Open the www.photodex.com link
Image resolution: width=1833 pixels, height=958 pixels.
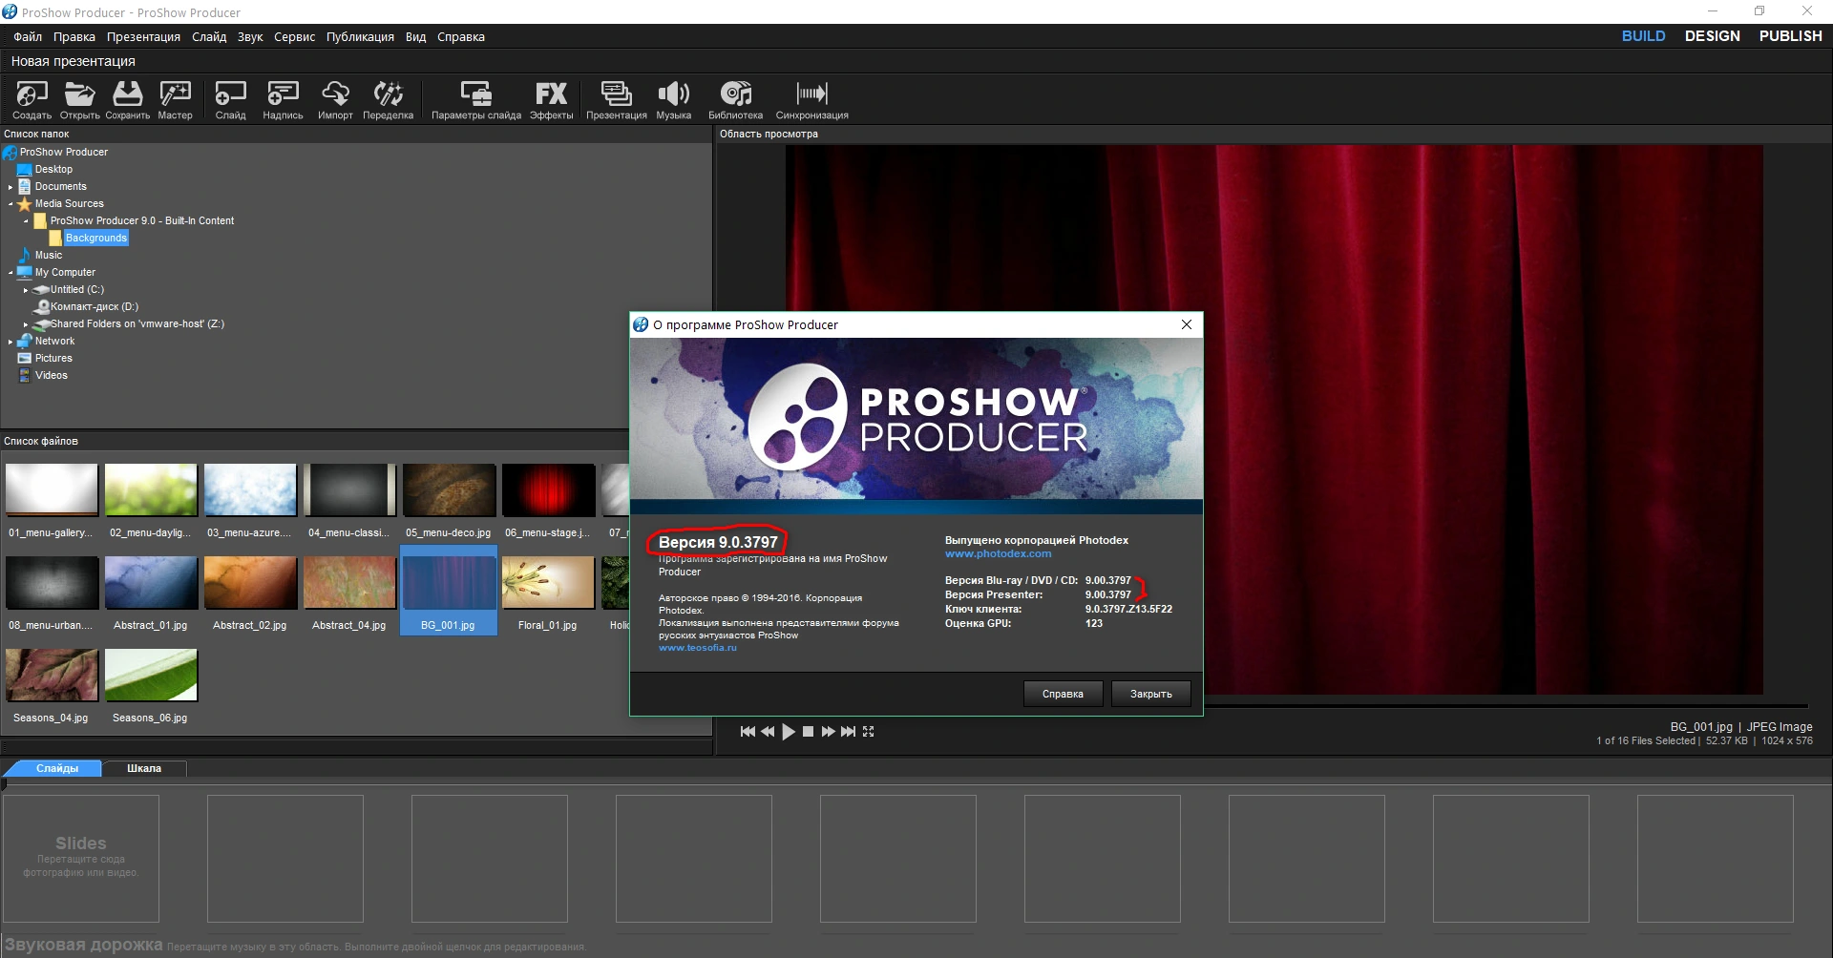point(998,554)
